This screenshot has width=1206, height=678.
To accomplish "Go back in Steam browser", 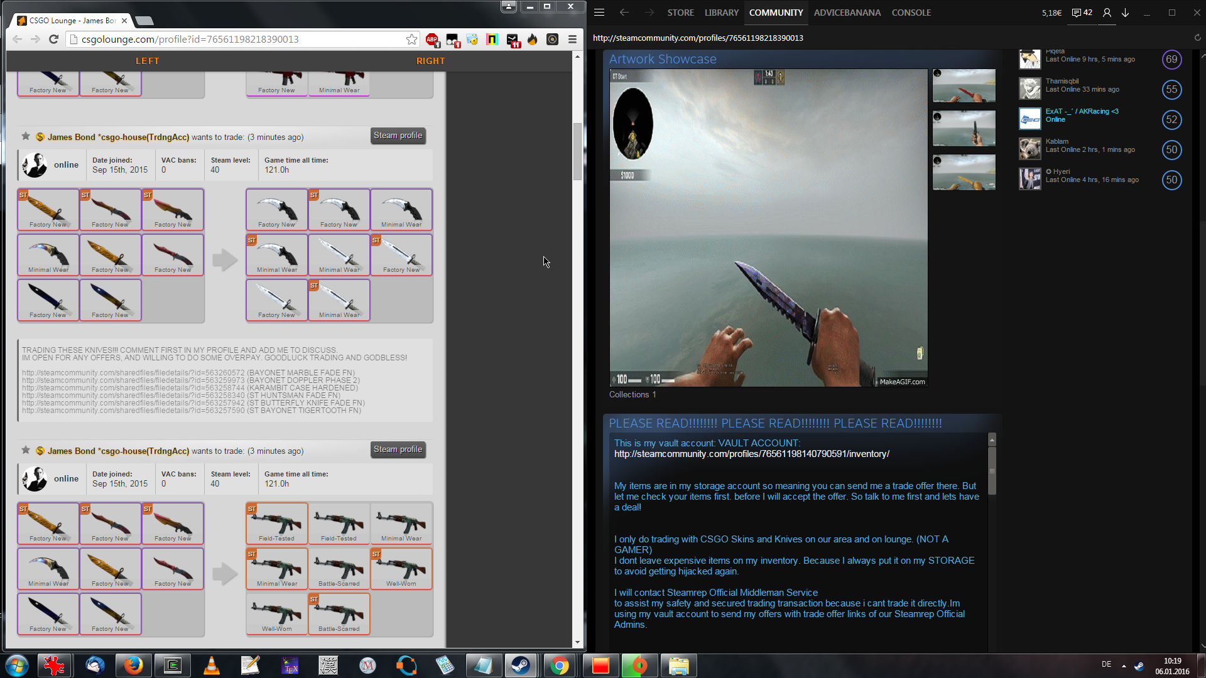I will [x=624, y=13].
